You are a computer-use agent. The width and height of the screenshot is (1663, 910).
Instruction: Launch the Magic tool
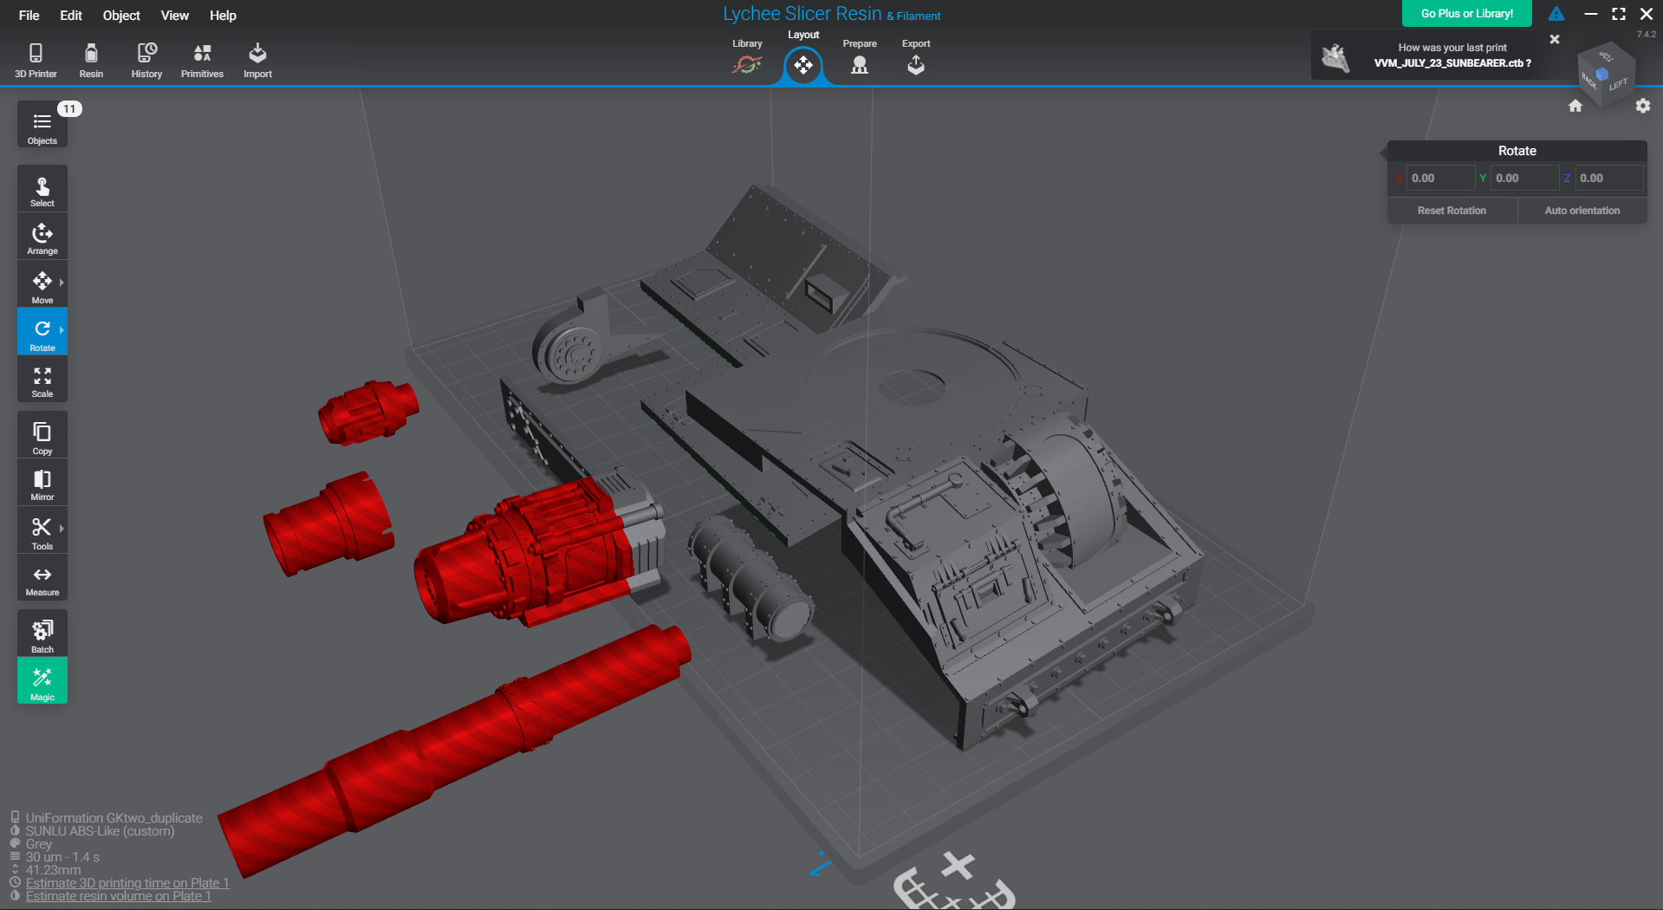[x=42, y=681]
